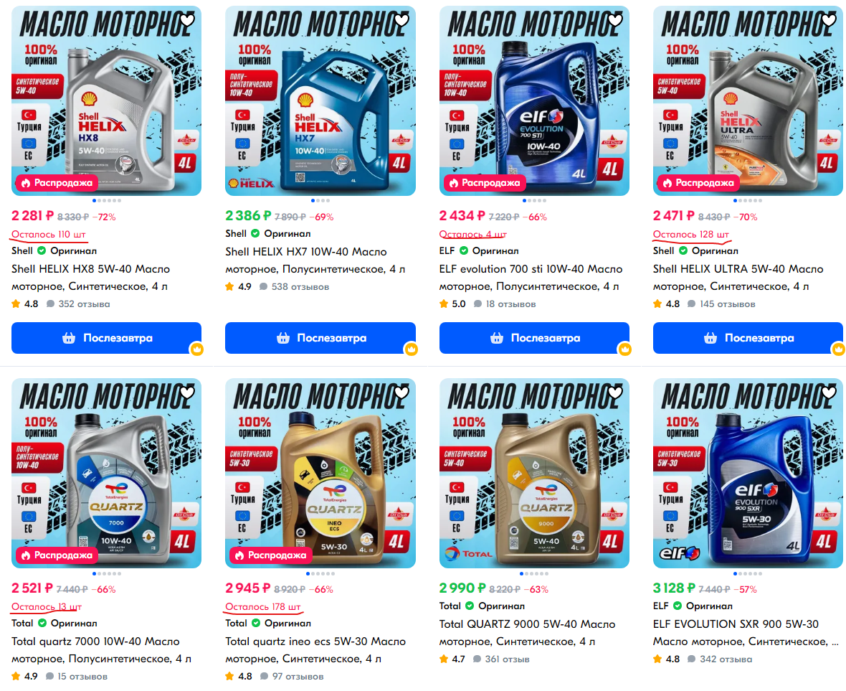Add Shell HELIX HX8 to cart via Послезавтра
Screen dimensions: 846x691
[106, 338]
